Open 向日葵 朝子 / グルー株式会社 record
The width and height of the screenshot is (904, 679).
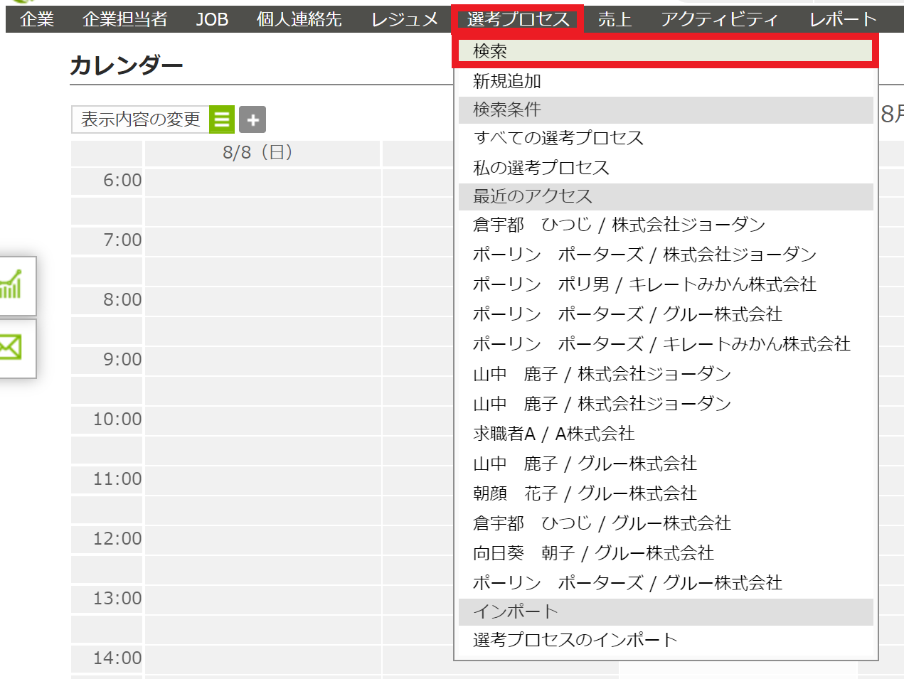[593, 553]
